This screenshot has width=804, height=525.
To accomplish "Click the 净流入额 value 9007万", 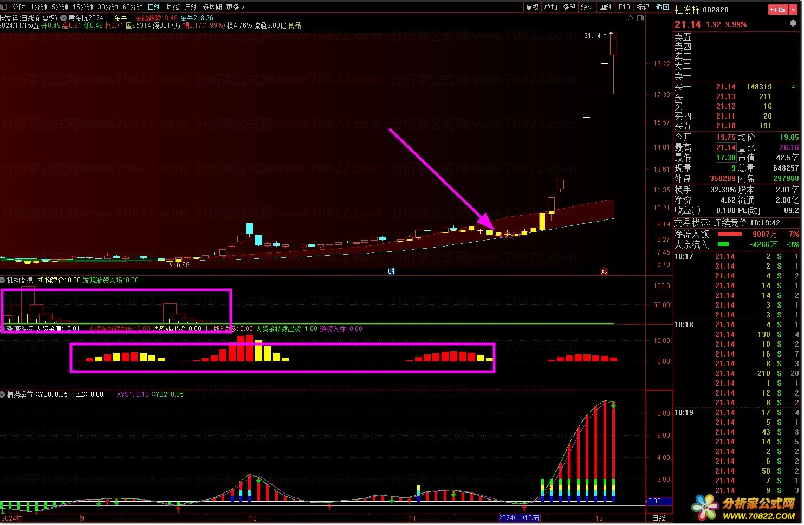I will (764, 234).
